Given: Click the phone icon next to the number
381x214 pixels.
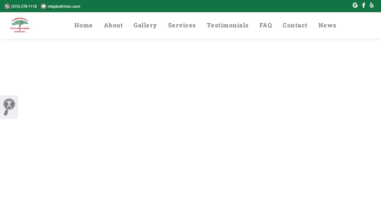Looking at the screenshot, I should pyautogui.click(x=7, y=6).
